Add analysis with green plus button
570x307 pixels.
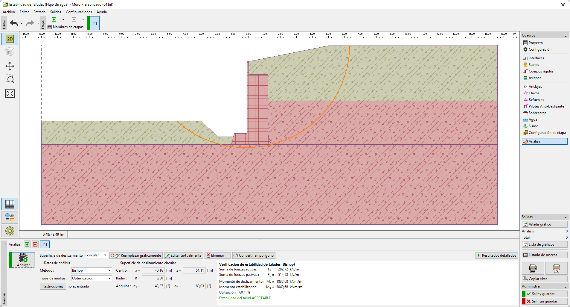[27, 244]
